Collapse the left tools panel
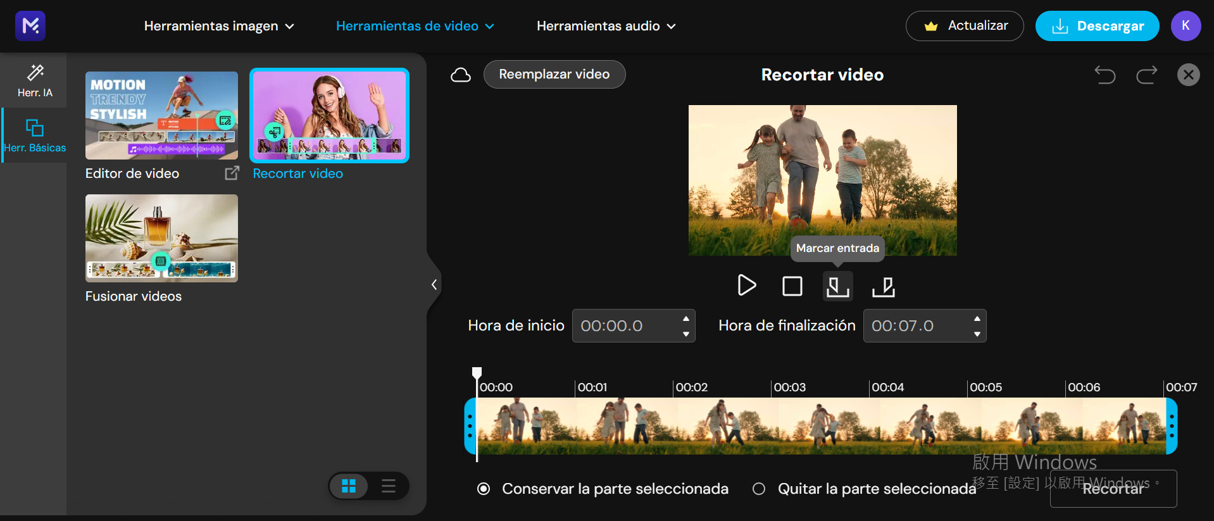1214x521 pixels. [434, 284]
